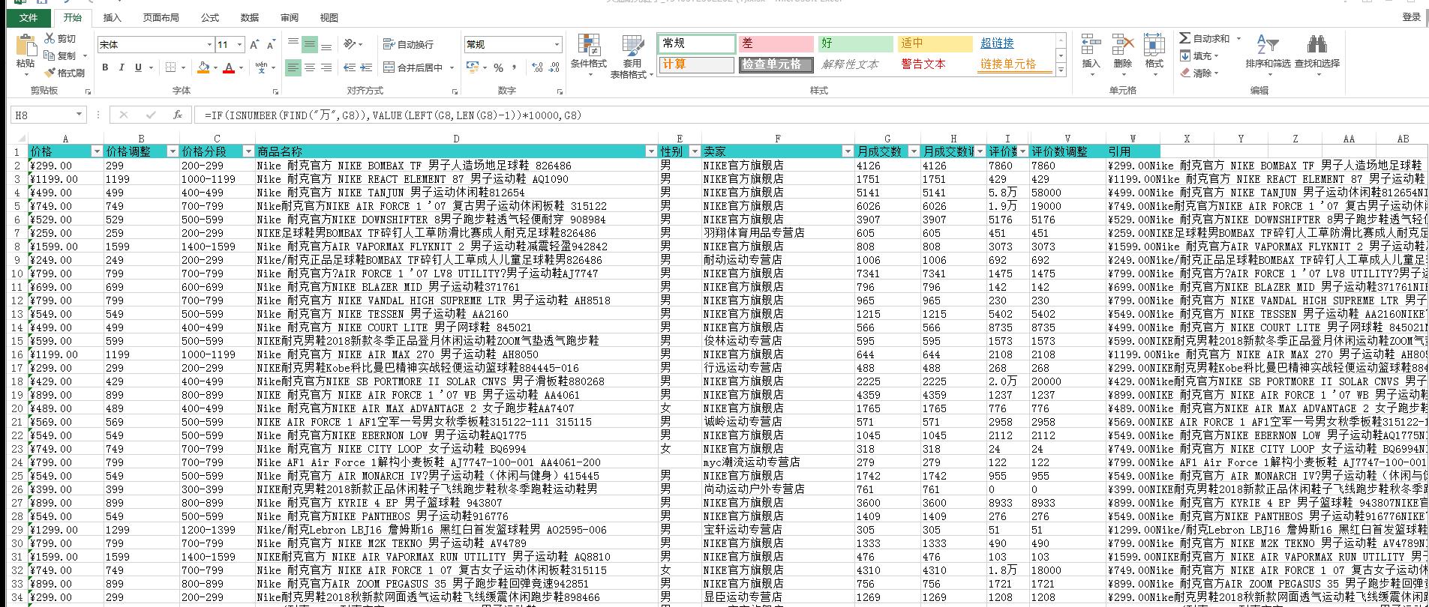Click the insert function fx icon
The height and width of the screenshot is (607, 1429).
tap(178, 115)
